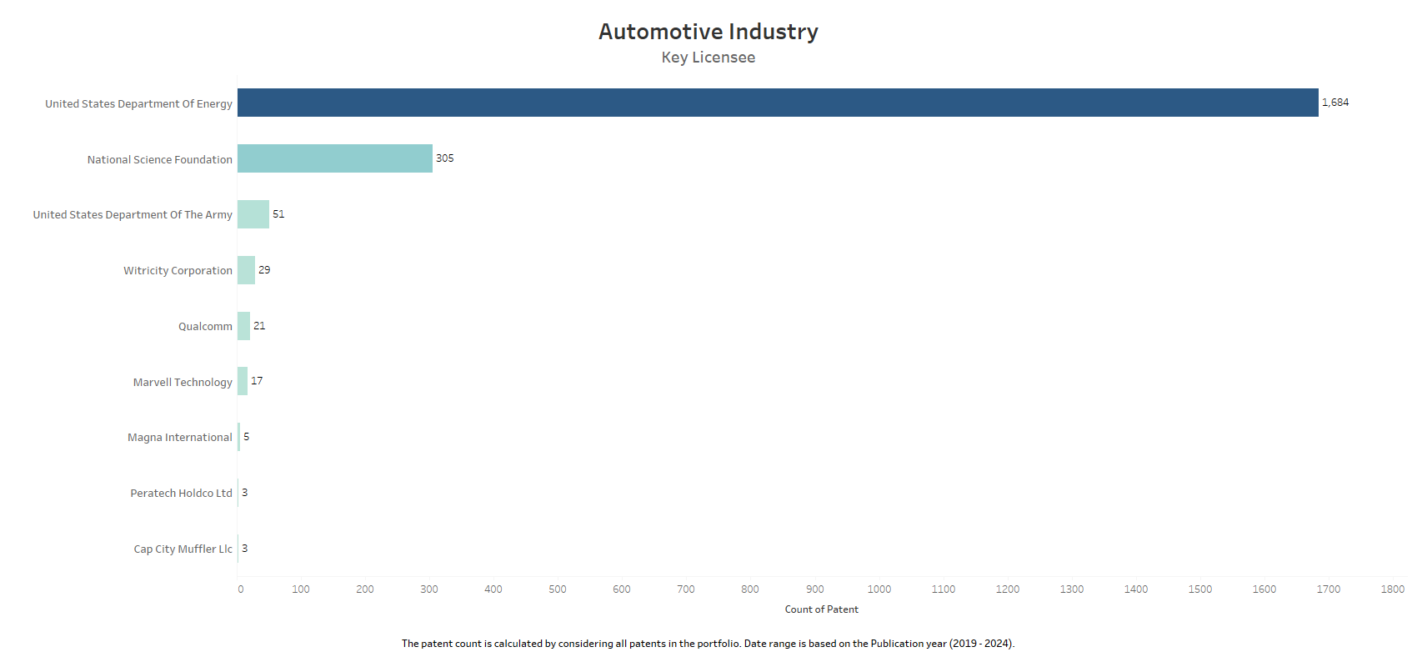
Task: Select the 'United States Department Of Energy' label
Action: (x=138, y=104)
